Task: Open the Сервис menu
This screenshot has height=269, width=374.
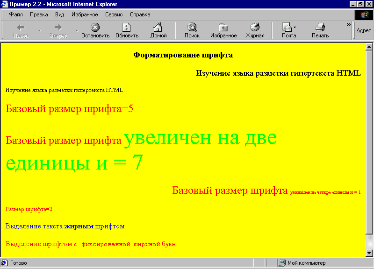Action: 114,15
